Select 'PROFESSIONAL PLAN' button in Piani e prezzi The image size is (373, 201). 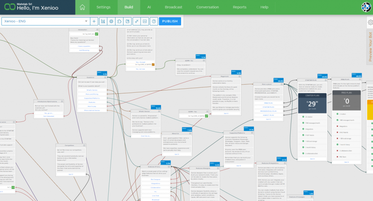point(268,111)
